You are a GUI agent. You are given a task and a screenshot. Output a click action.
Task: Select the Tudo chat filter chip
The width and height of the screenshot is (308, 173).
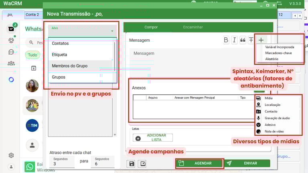click(x=32, y=55)
